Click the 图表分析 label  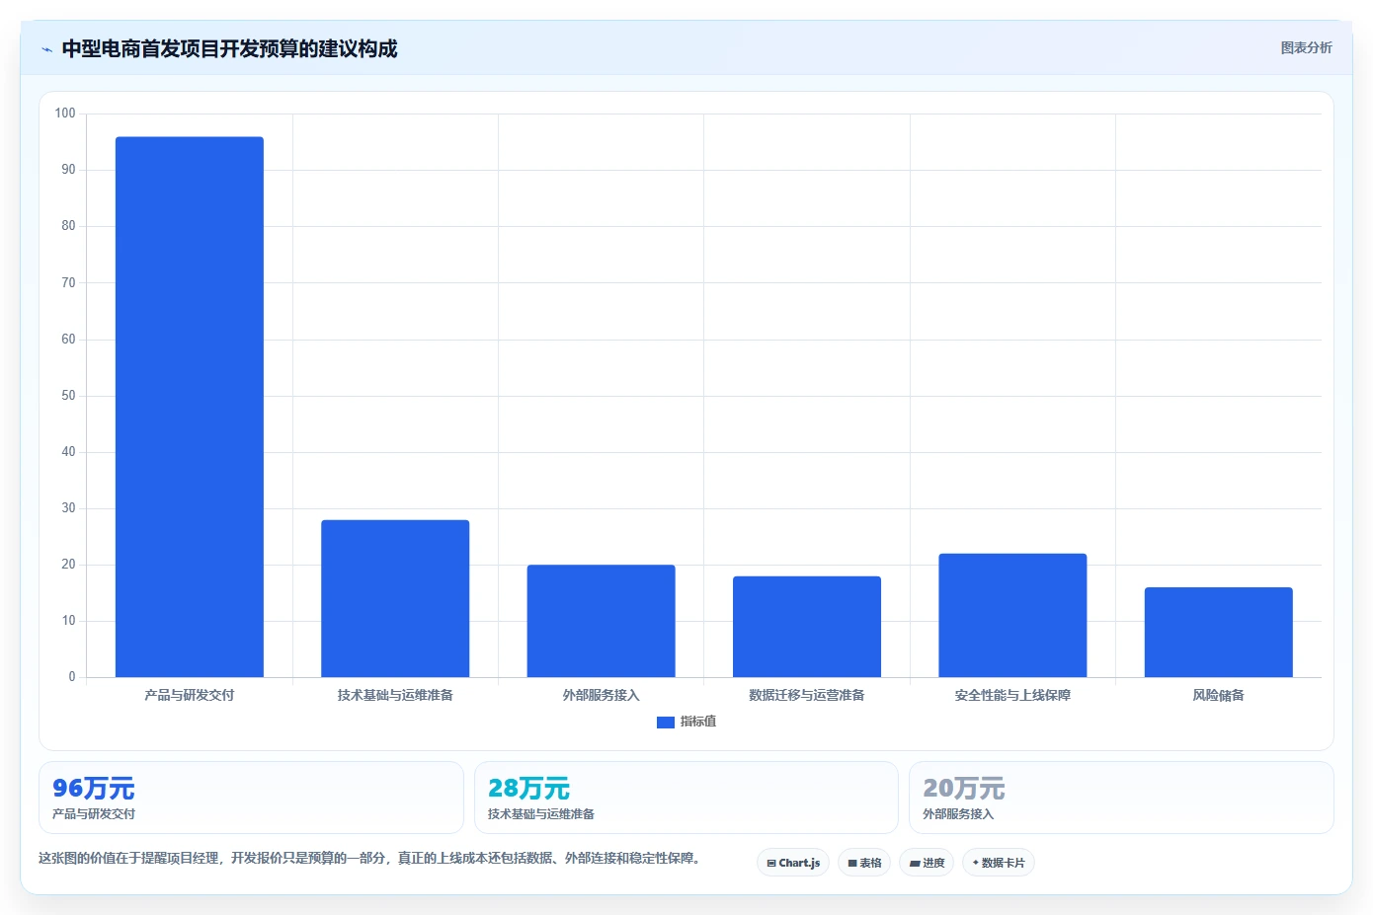click(x=1306, y=47)
